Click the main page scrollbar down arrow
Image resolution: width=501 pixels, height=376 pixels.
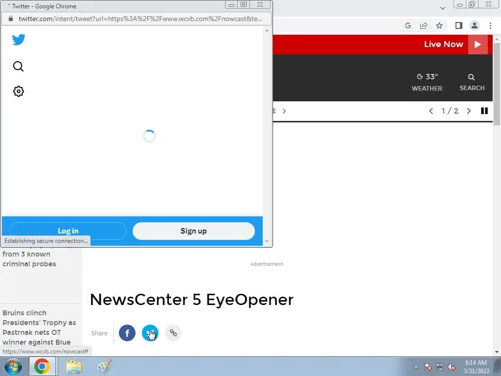497,352
